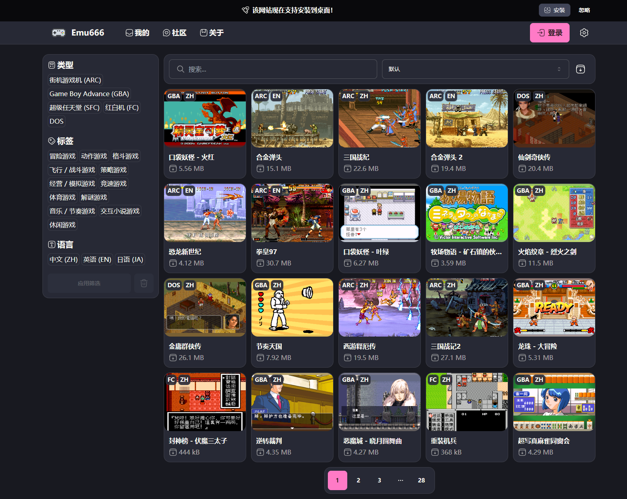Screen dimensions: 627x499
Task: Click download icon next to 444 kB
Action: click(x=173, y=453)
